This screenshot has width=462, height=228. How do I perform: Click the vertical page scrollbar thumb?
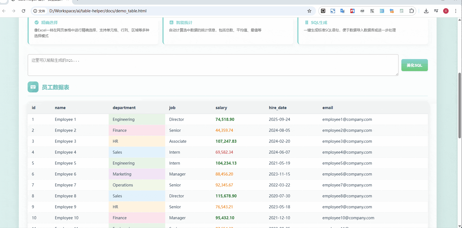tap(460, 105)
